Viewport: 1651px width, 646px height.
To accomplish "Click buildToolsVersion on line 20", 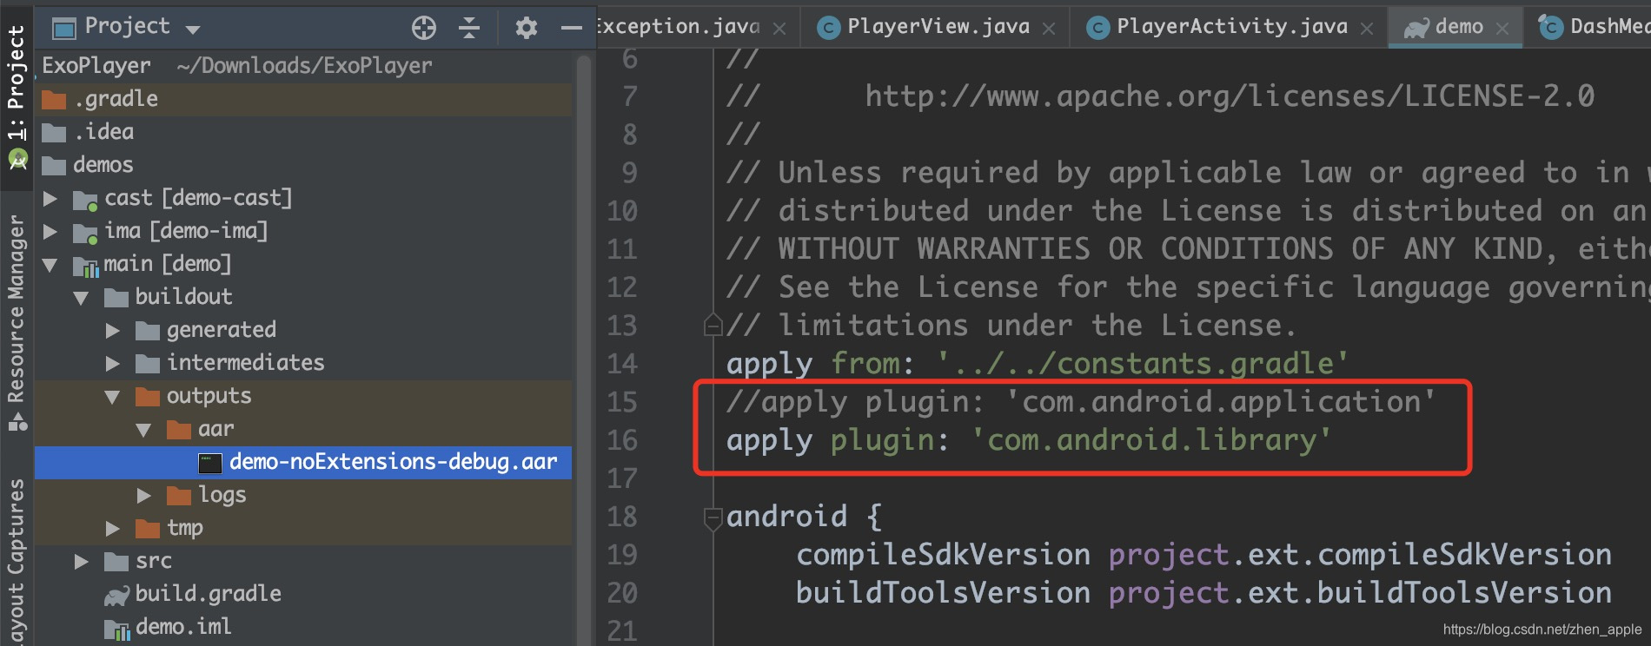I will pos(943,593).
